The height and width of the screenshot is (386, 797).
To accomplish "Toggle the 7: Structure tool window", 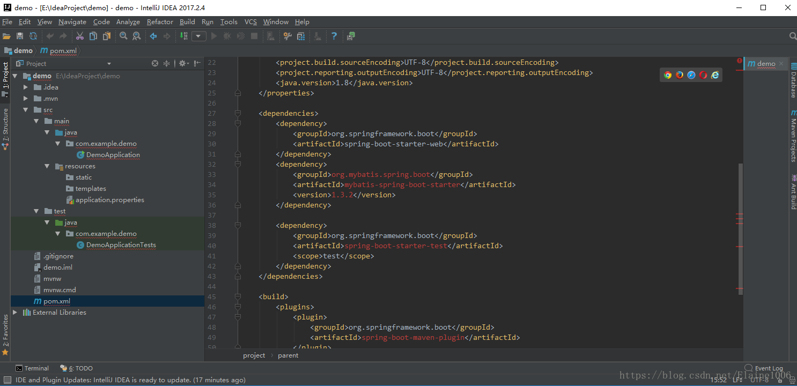I will 5,128.
